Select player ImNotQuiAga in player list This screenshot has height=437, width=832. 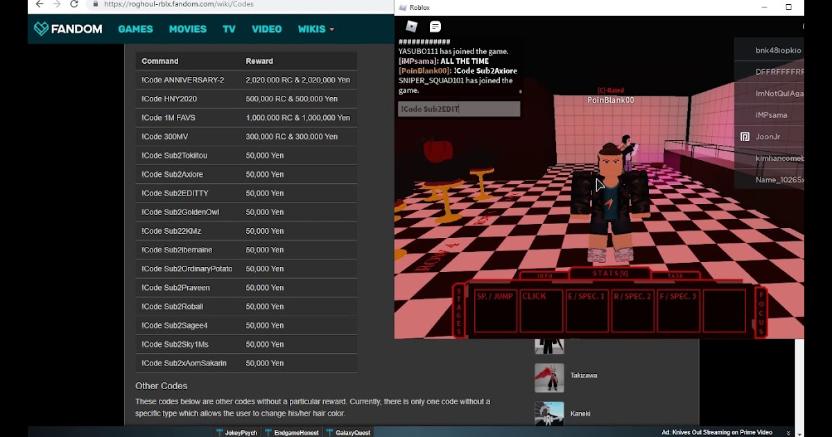(x=779, y=93)
